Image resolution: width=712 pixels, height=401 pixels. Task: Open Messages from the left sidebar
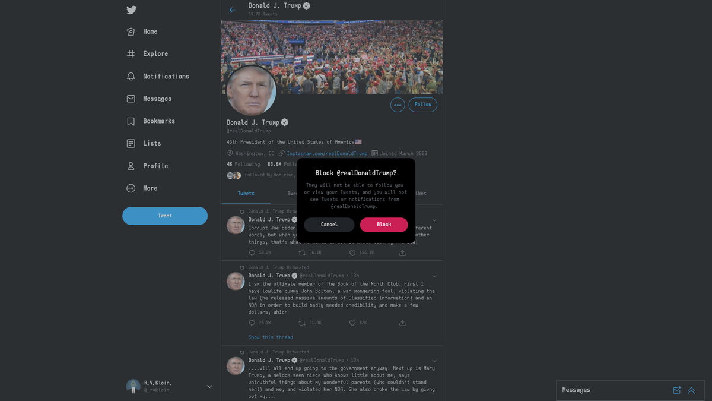pyautogui.click(x=149, y=99)
